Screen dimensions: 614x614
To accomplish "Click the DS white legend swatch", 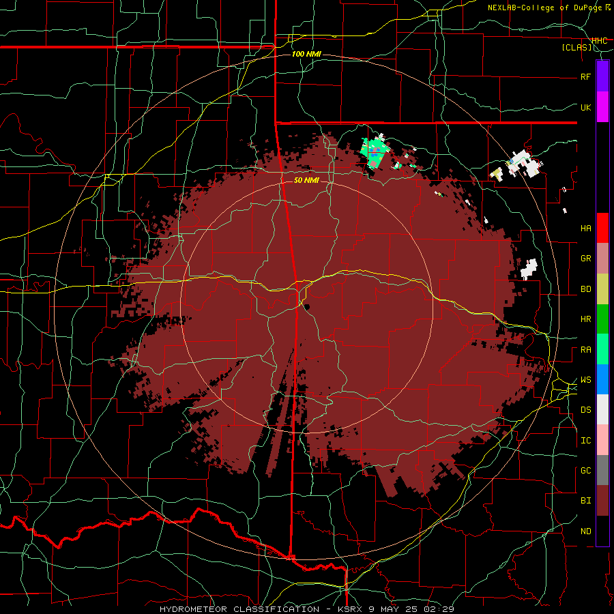I will (x=602, y=409).
